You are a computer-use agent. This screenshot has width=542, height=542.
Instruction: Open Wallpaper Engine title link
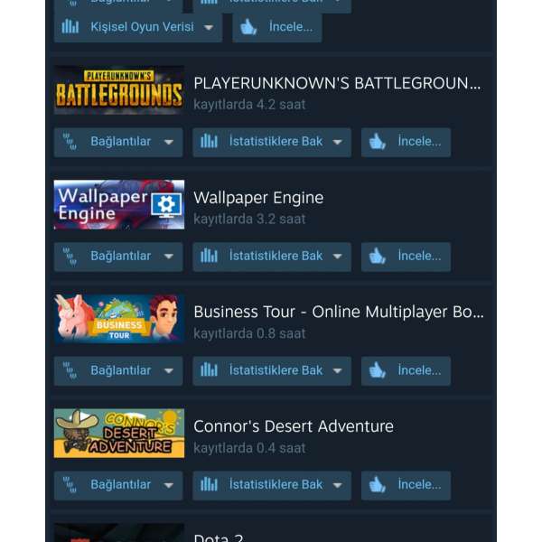point(258,198)
